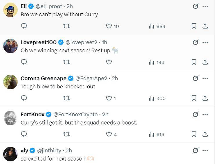Open more options on Corona Greenape's tweet

205,78
